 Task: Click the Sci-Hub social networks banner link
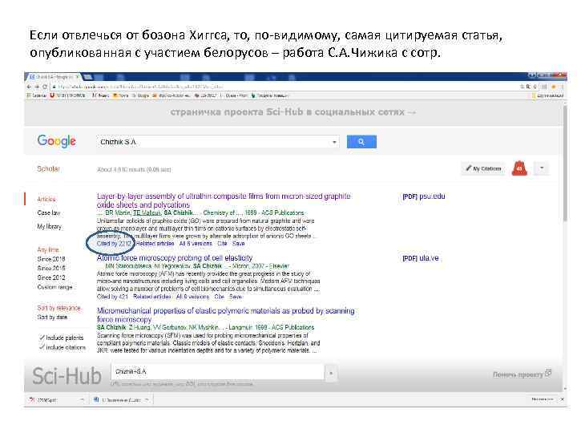pyautogui.click(x=293, y=112)
